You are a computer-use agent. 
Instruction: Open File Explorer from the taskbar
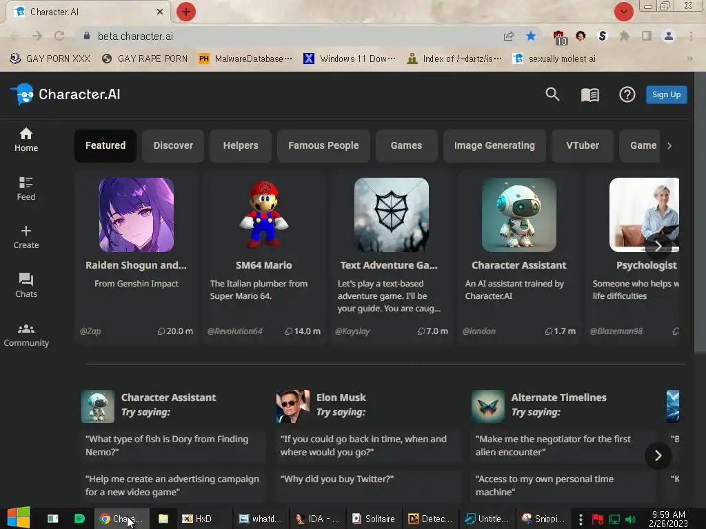(163, 519)
